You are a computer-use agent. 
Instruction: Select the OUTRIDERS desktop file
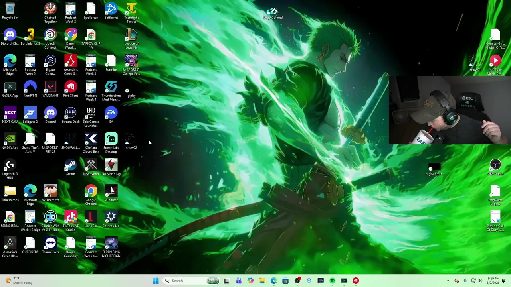tap(30, 246)
